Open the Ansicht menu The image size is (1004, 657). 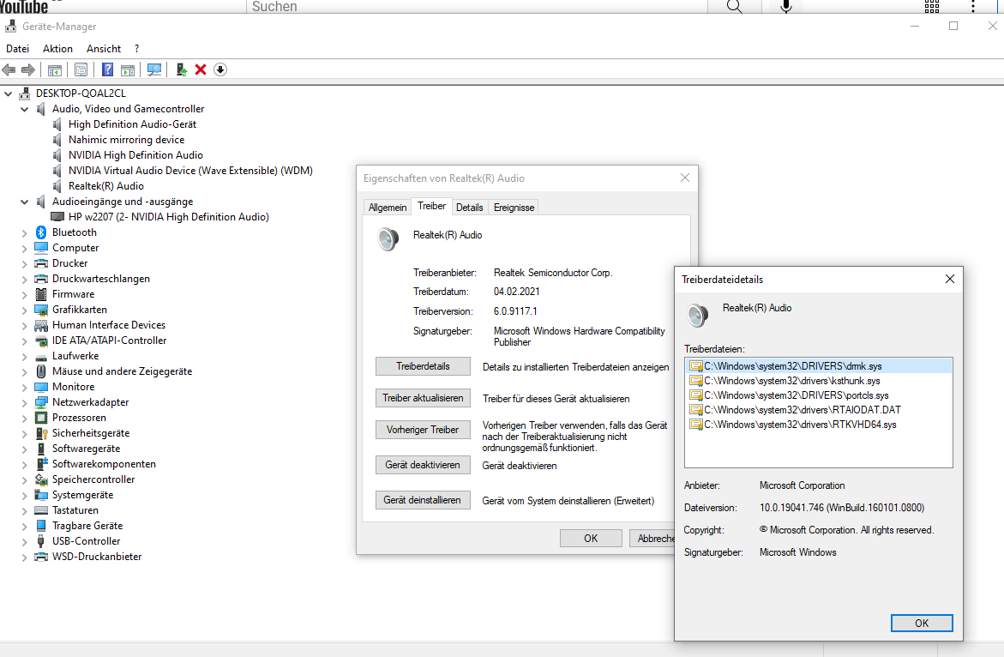[x=104, y=49]
